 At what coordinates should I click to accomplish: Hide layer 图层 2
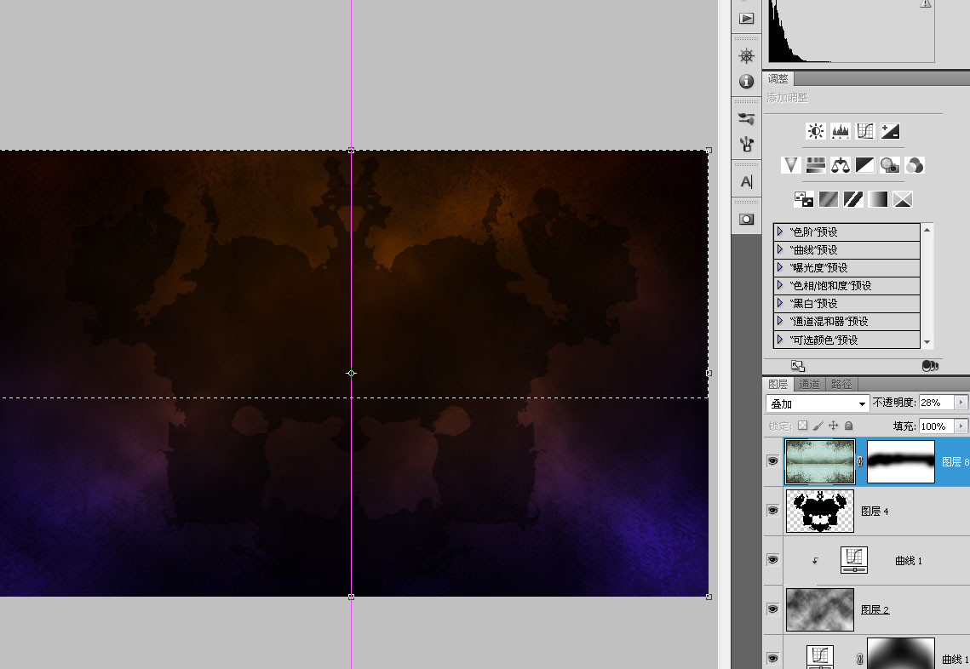(x=772, y=609)
